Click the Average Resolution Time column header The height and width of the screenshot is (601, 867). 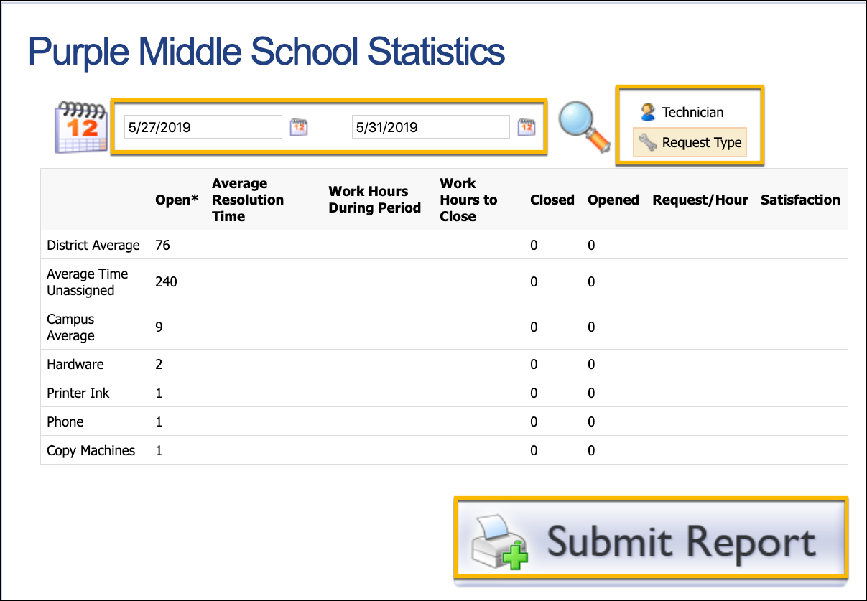click(248, 200)
